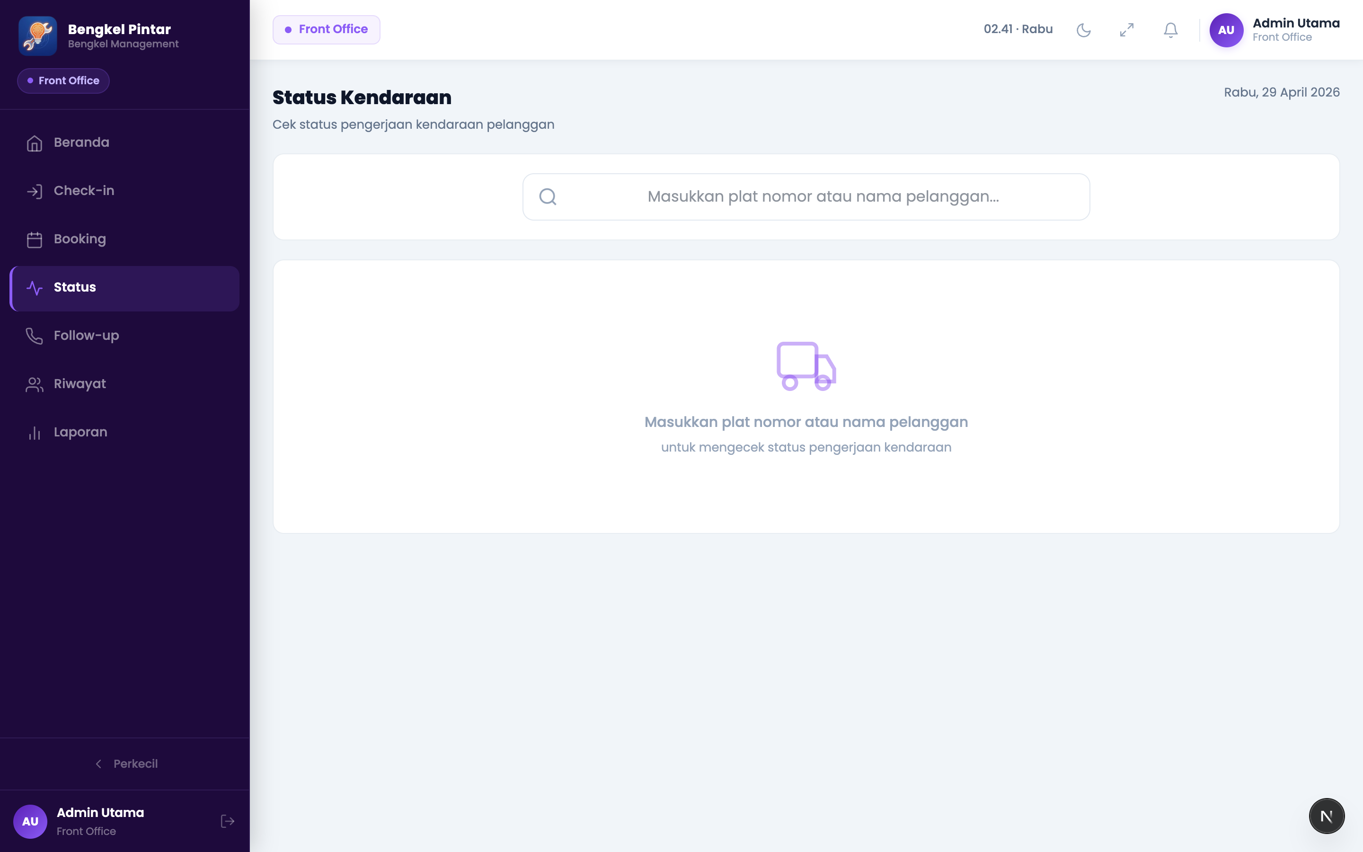Click the Front Office badge in header
Image resolution: width=1363 pixels, height=852 pixels.
pyautogui.click(x=326, y=29)
